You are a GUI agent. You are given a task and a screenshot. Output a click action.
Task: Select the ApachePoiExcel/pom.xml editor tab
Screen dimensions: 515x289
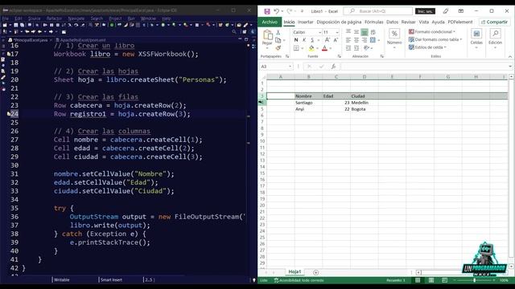pyautogui.click(x=83, y=40)
